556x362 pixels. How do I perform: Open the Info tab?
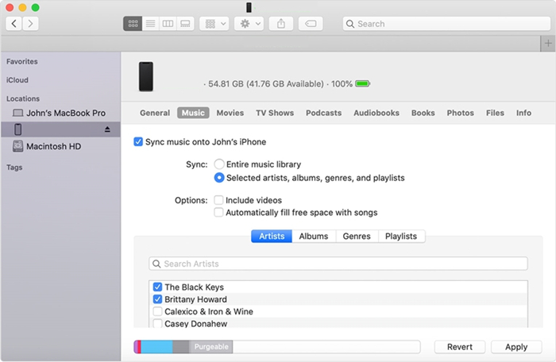[x=523, y=113]
